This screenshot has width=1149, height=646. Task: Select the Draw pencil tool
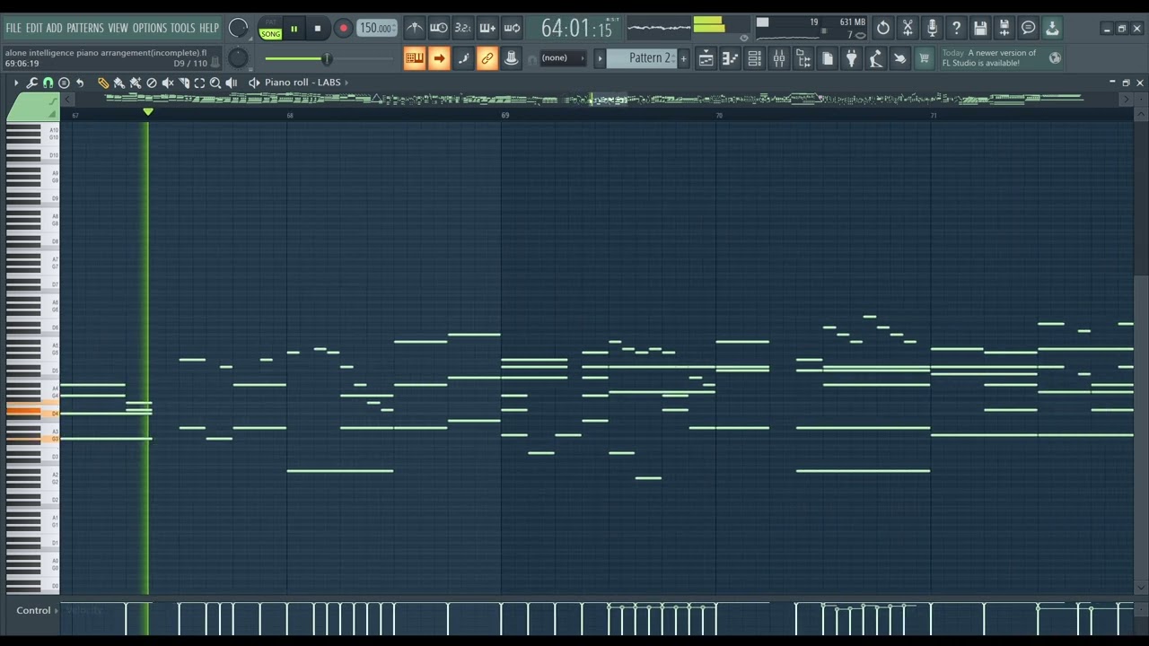103,83
